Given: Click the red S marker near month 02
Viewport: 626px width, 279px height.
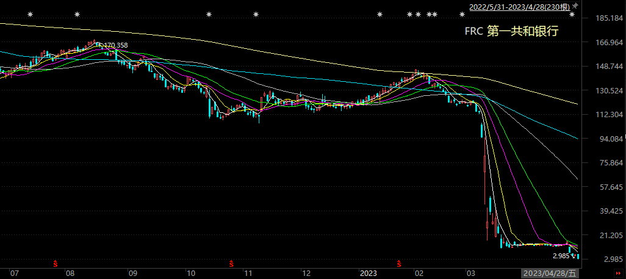Looking at the screenshot, I should (399, 263).
